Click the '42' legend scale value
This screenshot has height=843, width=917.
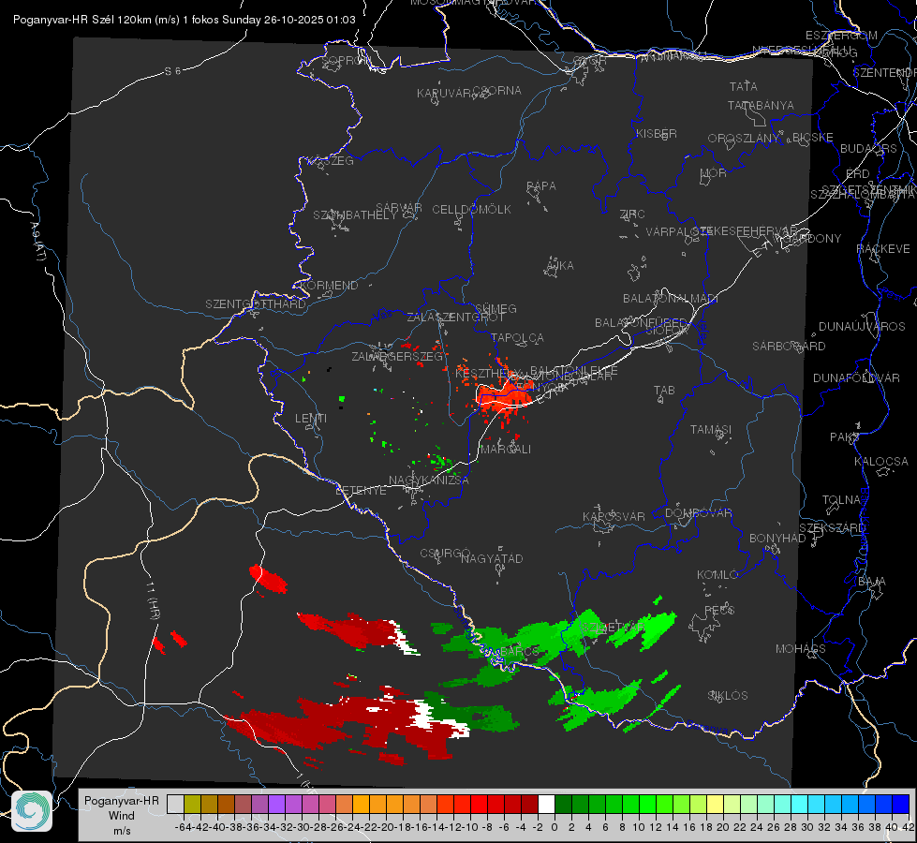coord(909,827)
